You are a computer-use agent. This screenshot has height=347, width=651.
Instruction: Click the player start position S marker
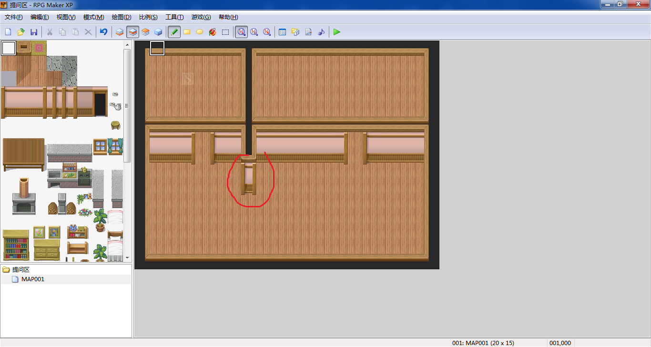point(188,79)
